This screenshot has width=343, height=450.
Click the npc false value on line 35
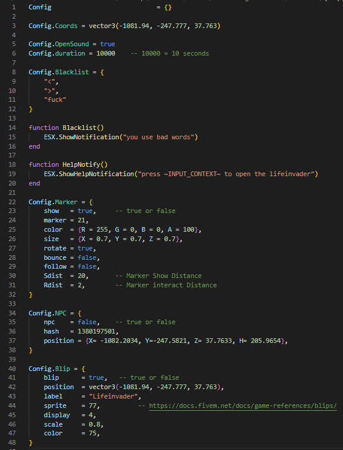click(x=87, y=322)
